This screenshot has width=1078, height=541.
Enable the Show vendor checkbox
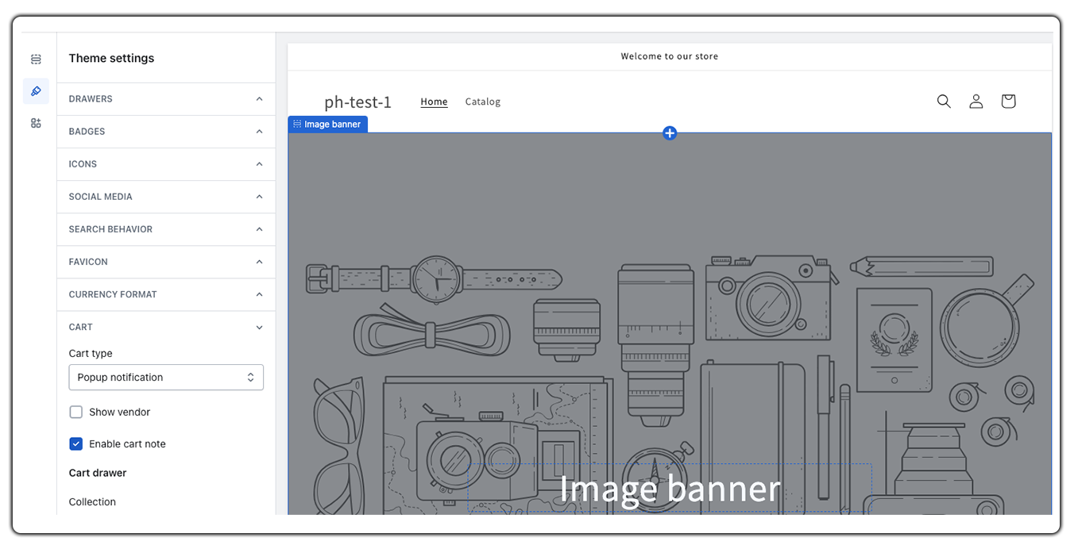[76, 412]
